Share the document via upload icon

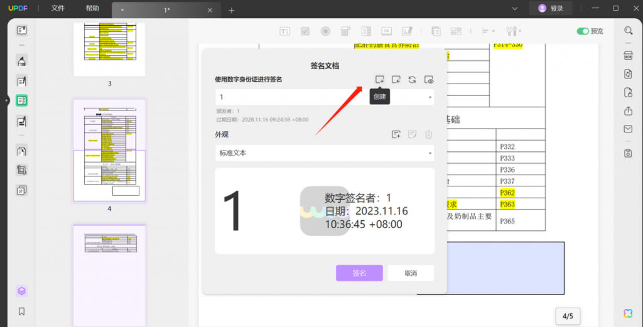pyautogui.click(x=628, y=110)
